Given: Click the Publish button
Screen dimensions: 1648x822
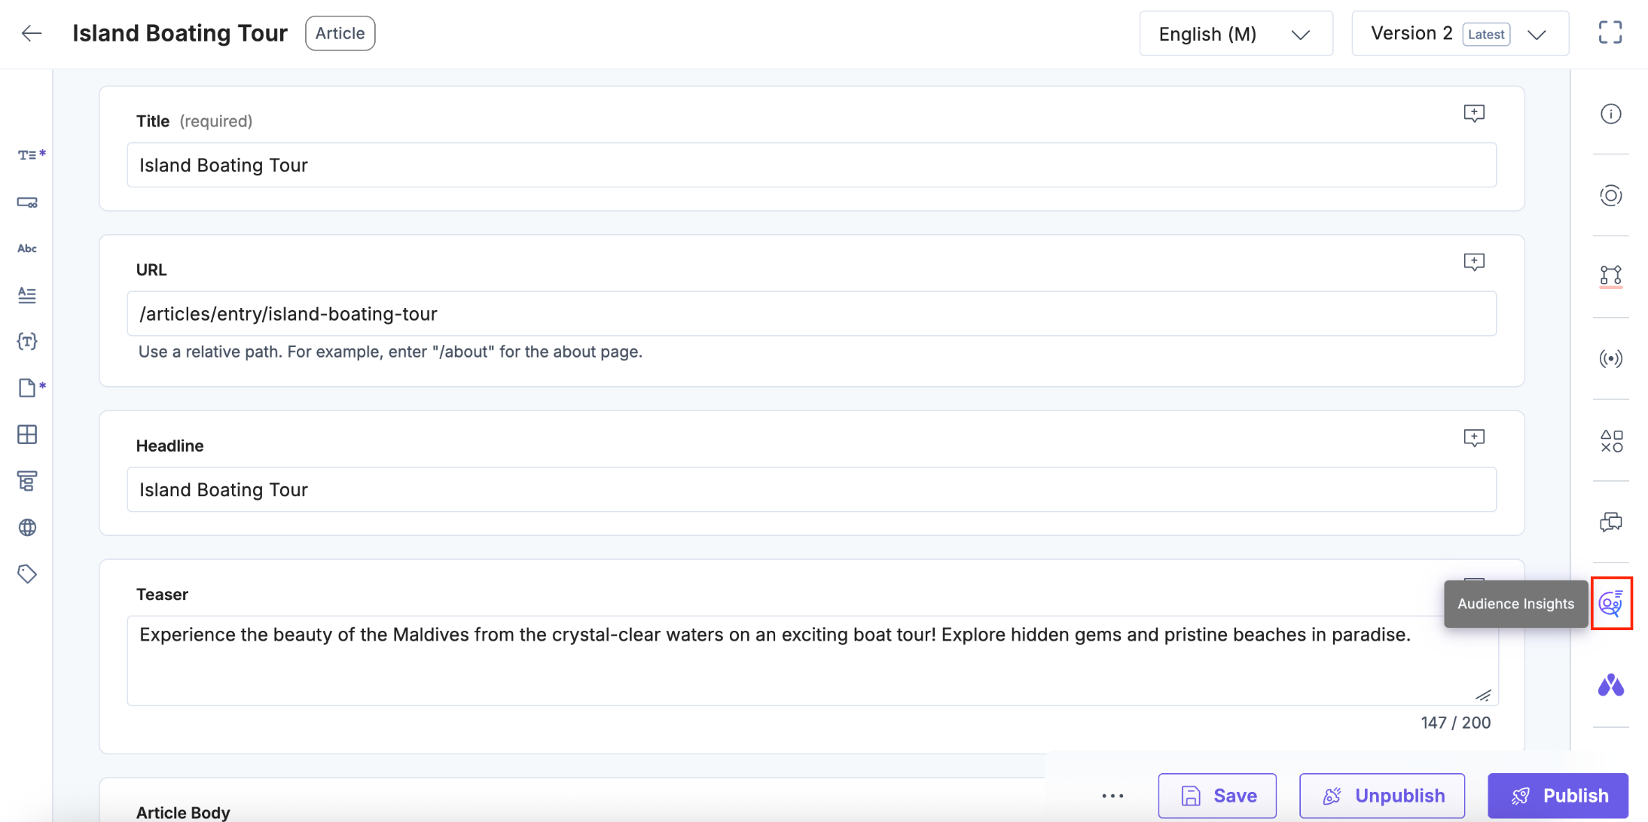Looking at the screenshot, I should click(1558, 796).
